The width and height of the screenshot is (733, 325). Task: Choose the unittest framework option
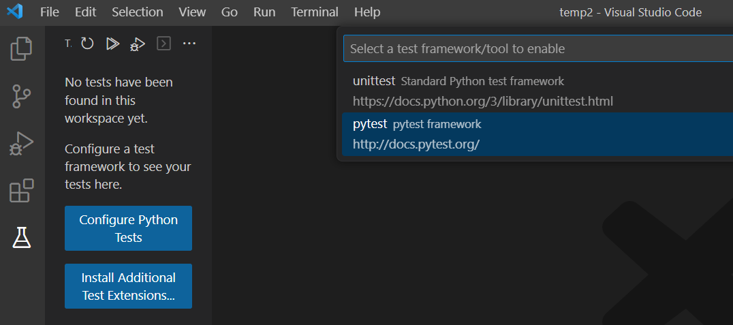pos(537,91)
